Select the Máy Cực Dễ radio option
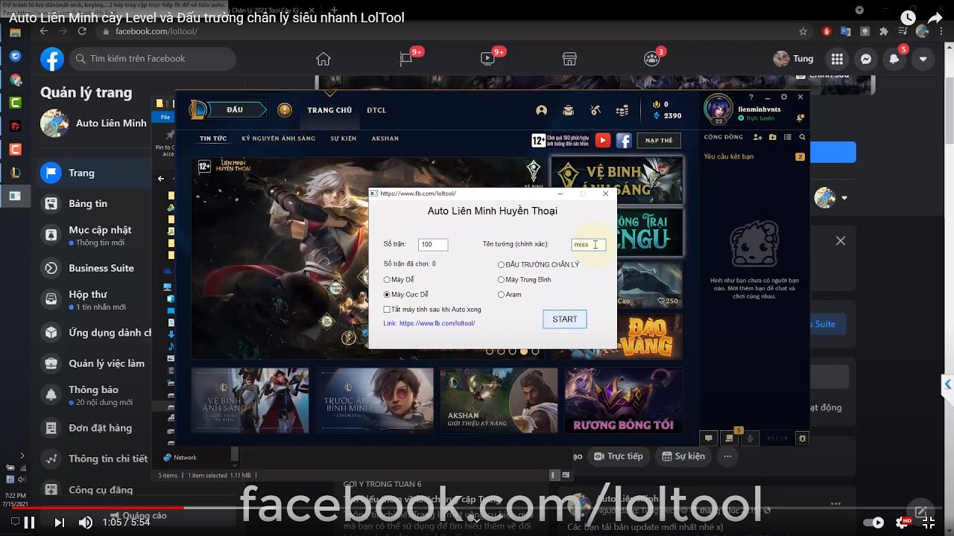 pyautogui.click(x=406, y=295)
